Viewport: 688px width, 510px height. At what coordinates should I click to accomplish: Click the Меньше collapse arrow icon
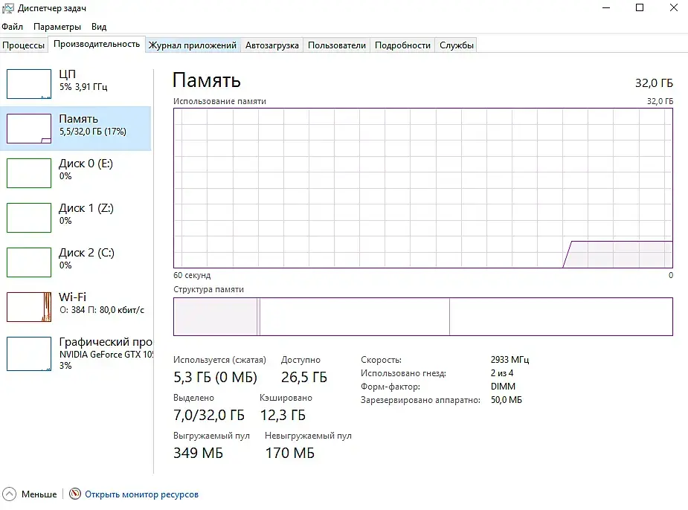point(9,494)
